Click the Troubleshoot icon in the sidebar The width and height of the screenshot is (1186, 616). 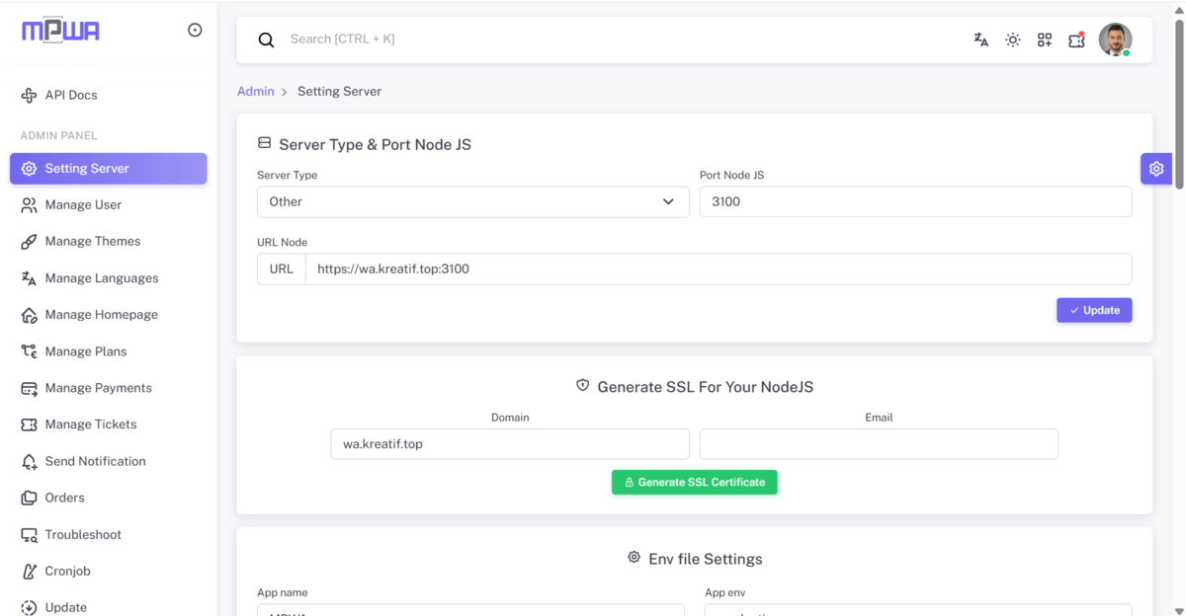click(x=29, y=535)
